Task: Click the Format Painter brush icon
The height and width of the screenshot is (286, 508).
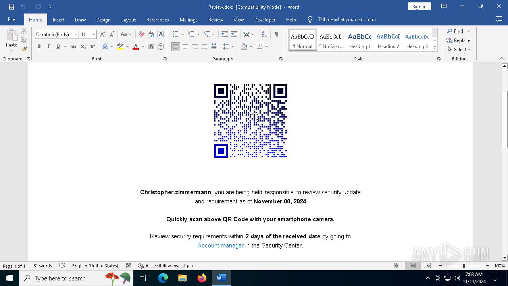Action: 24,49
